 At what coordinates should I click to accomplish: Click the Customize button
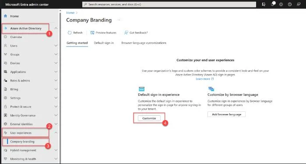tap(149, 118)
